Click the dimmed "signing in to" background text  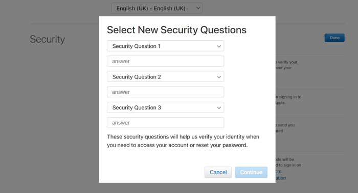288,97
